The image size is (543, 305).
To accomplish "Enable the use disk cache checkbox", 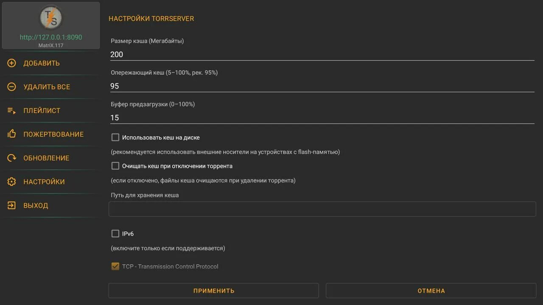I will pos(115,137).
